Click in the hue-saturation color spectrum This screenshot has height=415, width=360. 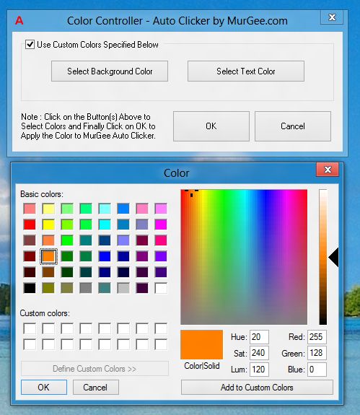click(x=244, y=257)
